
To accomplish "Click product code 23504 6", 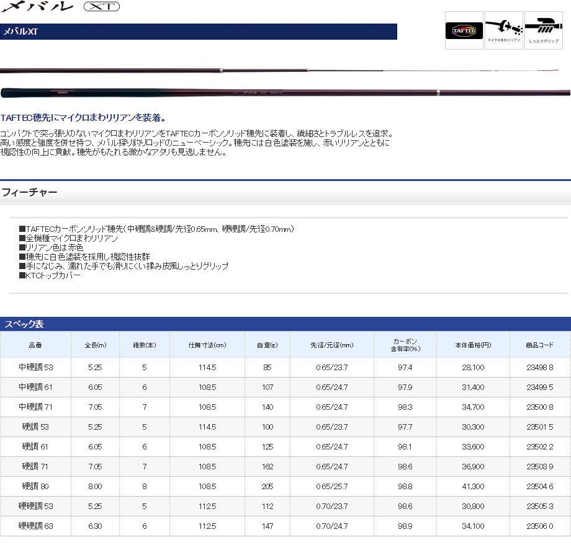I will [x=540, y=486].
